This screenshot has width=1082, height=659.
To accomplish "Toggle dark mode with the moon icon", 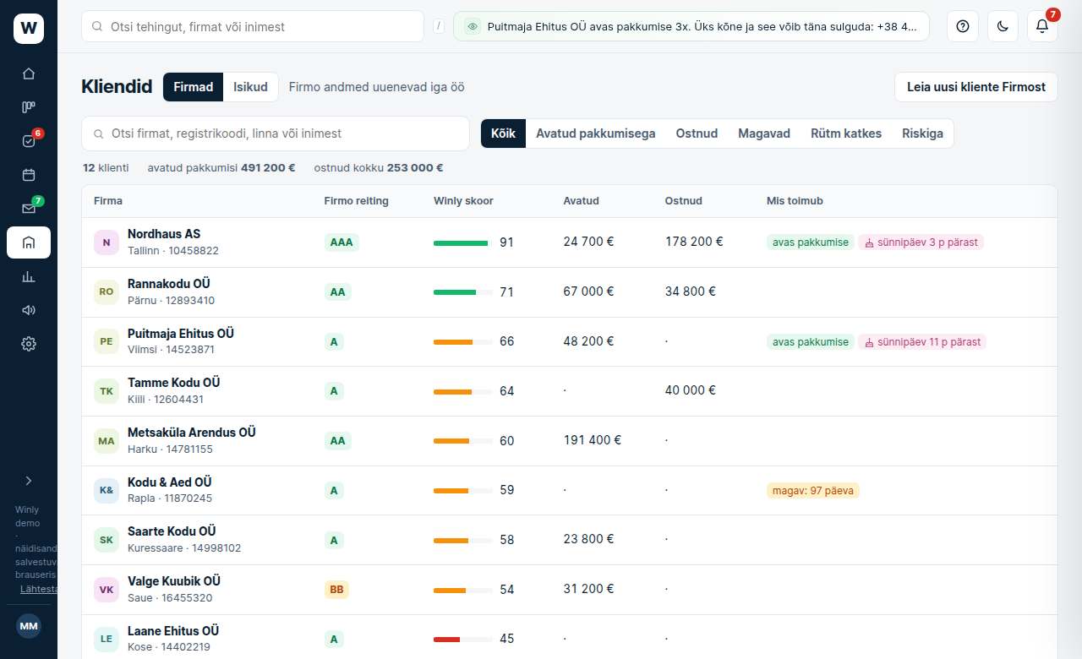I will pos(1003,26).
